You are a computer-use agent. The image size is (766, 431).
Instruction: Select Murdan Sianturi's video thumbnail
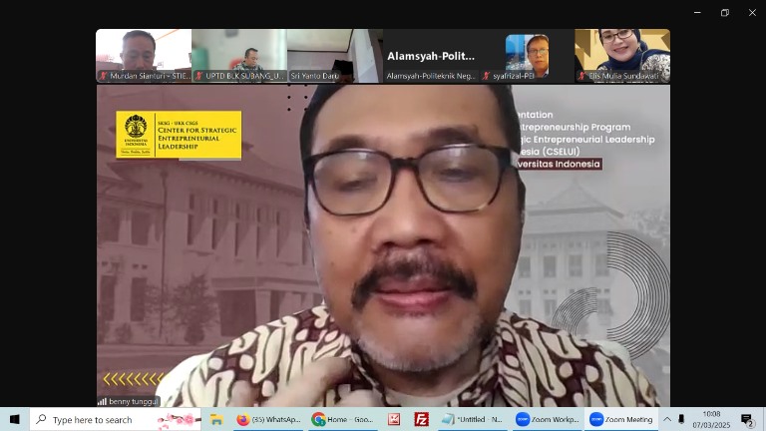144,55
